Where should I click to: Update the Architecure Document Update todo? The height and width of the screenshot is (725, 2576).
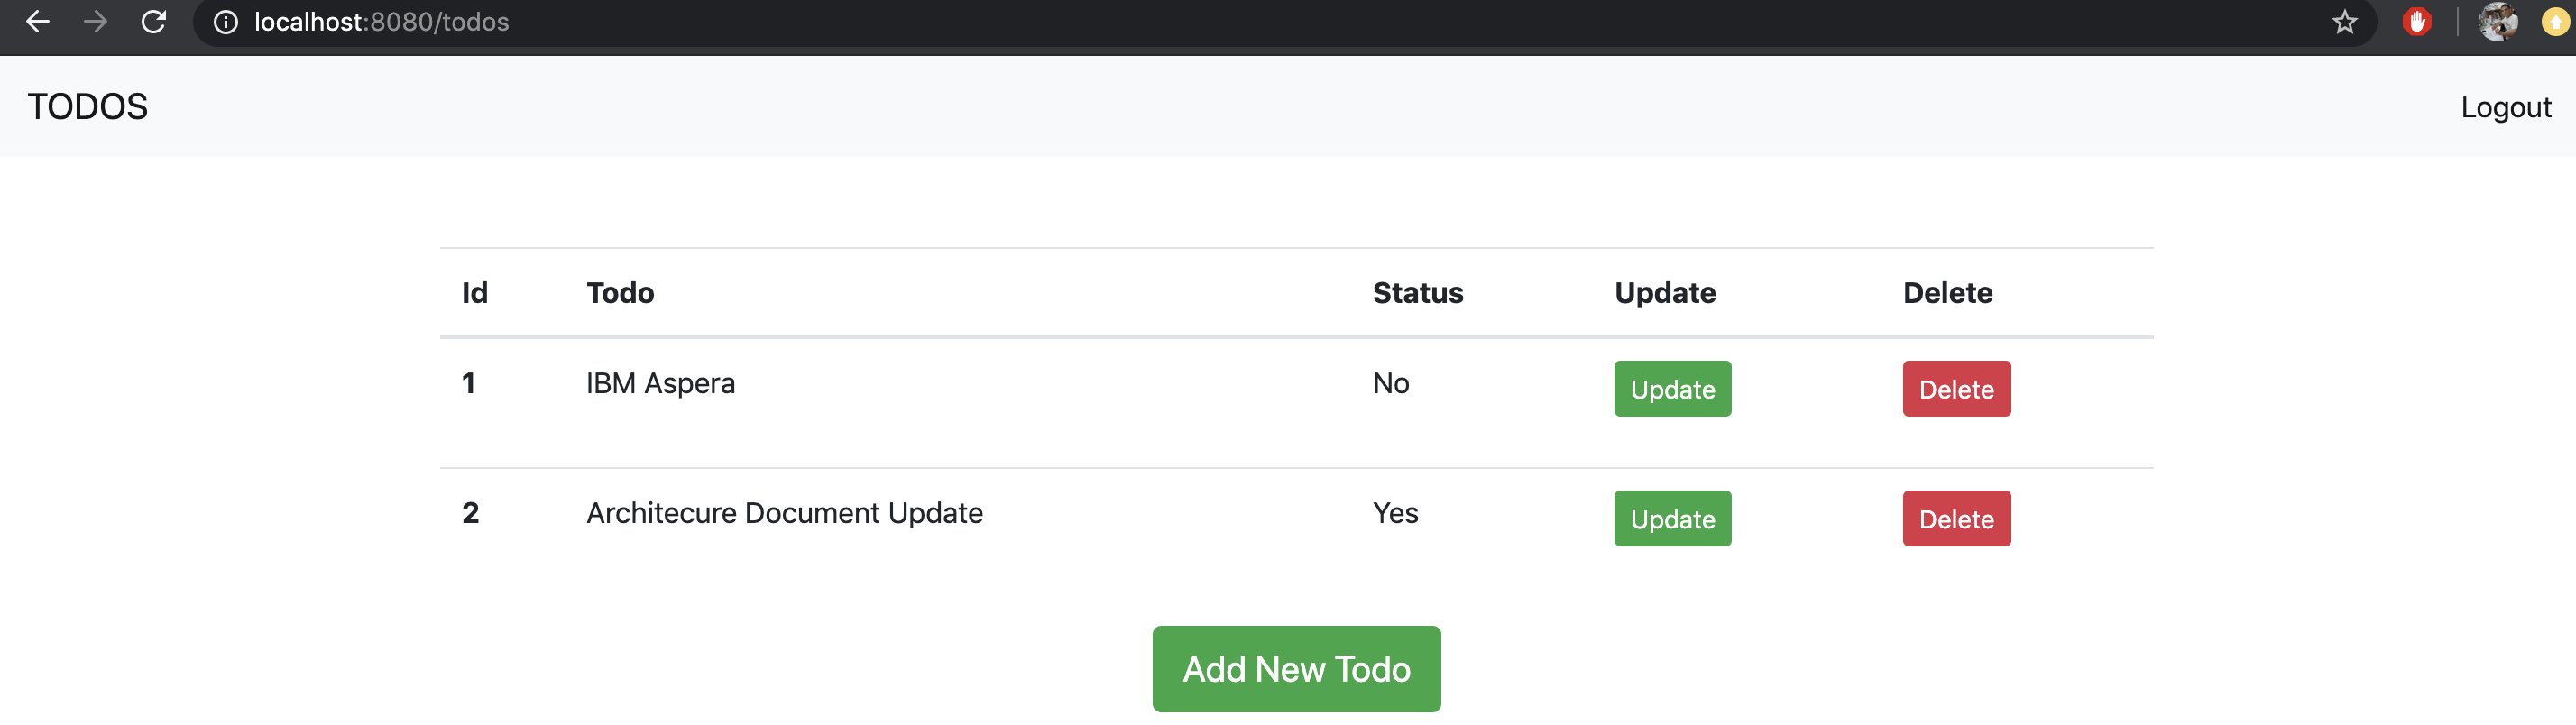click(1672, 518)
